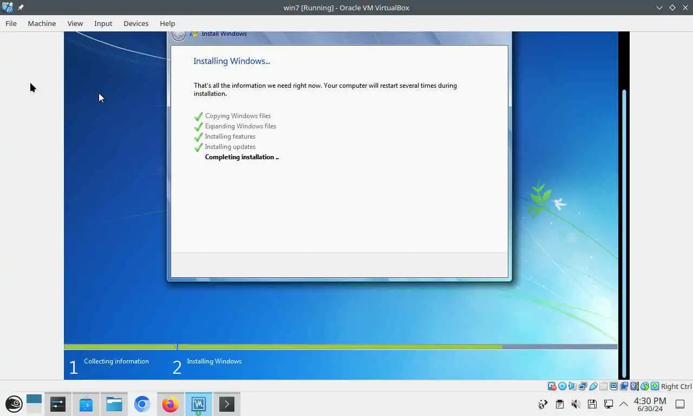
Task: Click the muted volume tray icon
Action: 576,404
